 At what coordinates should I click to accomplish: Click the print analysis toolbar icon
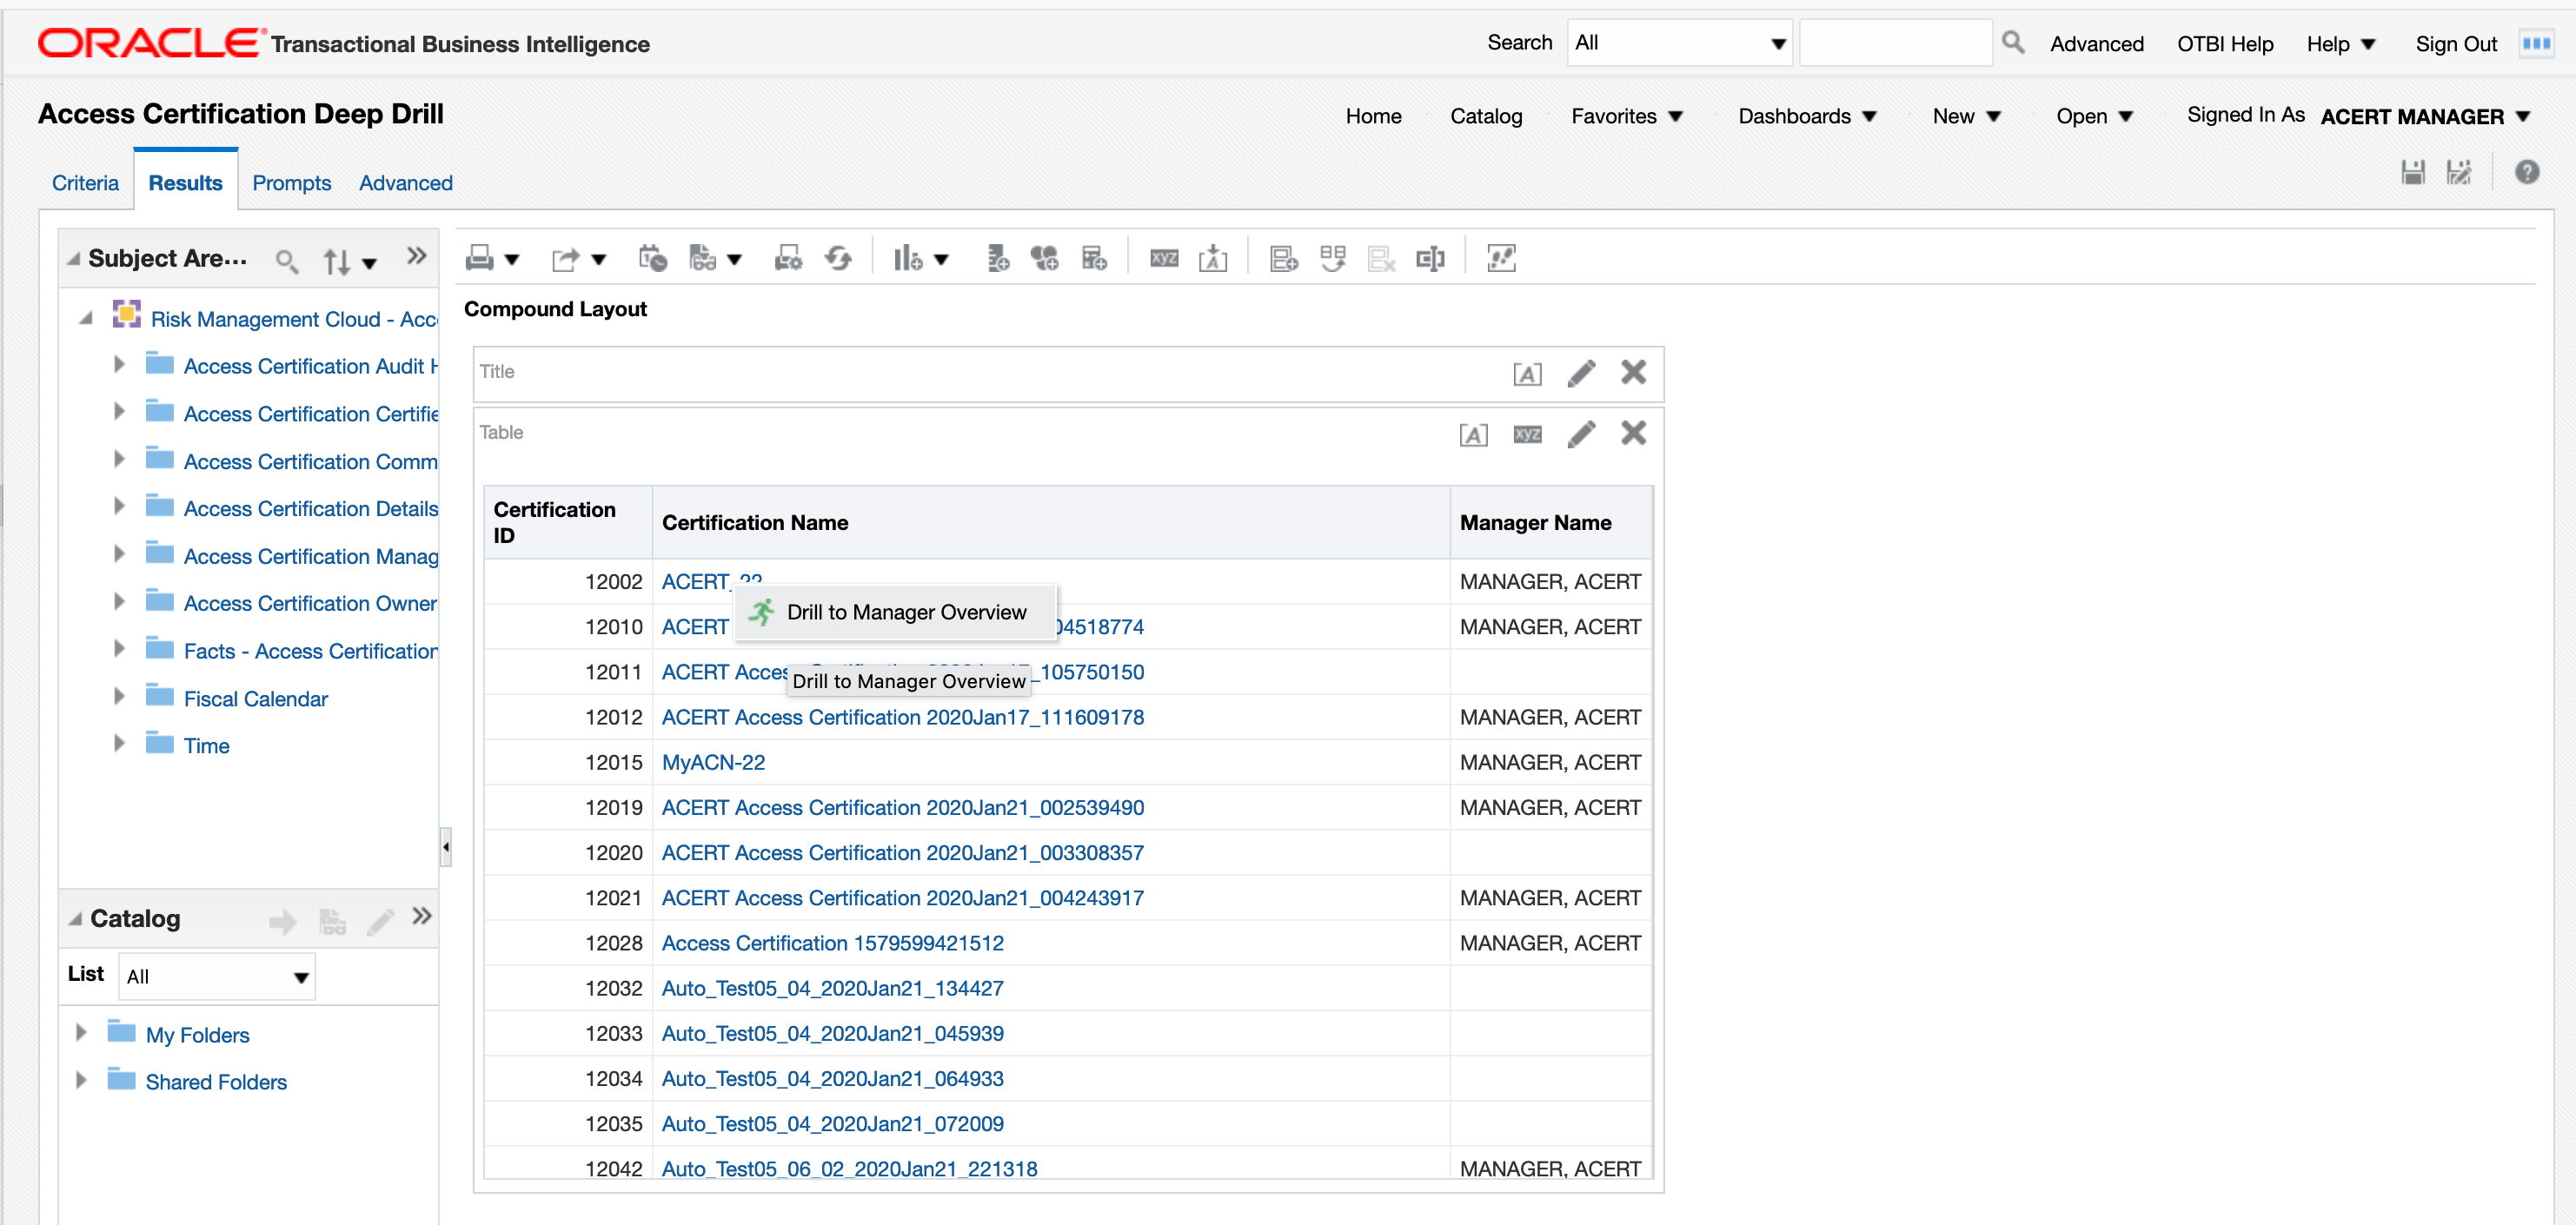pyautogui.click(x=480, y=259)
